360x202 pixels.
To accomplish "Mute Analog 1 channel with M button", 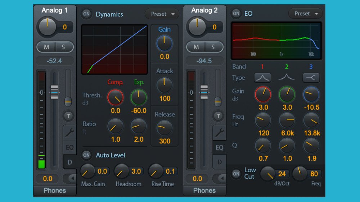I will (46, 47).
